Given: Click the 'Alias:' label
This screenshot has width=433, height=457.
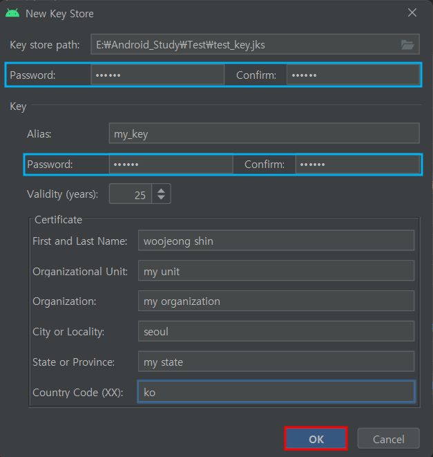Looking at the screenshot, I should tap(39, 134).
